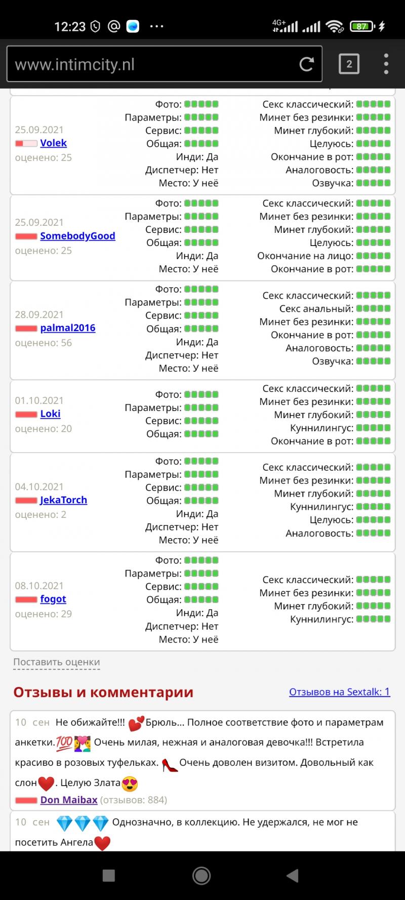Open the JekaTorch user profile link
Viewport: 405px width, 900px height.
[x=64, y=500]
